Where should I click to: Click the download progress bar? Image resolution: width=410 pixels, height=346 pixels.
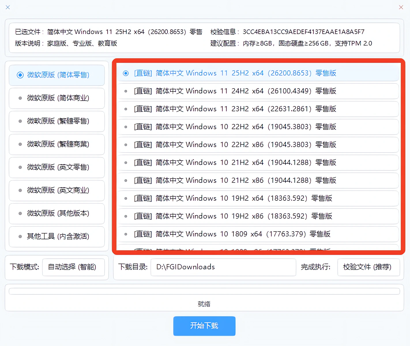pyautogui.click(x=204, y=291)
